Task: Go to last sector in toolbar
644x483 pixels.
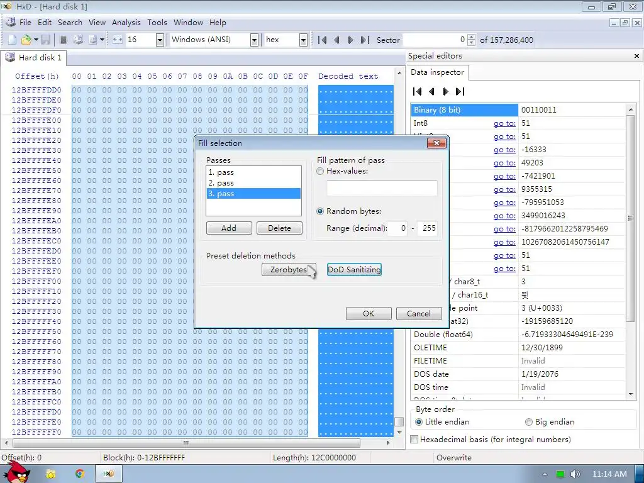Action: pyautogui.click(x=365, y=40)
